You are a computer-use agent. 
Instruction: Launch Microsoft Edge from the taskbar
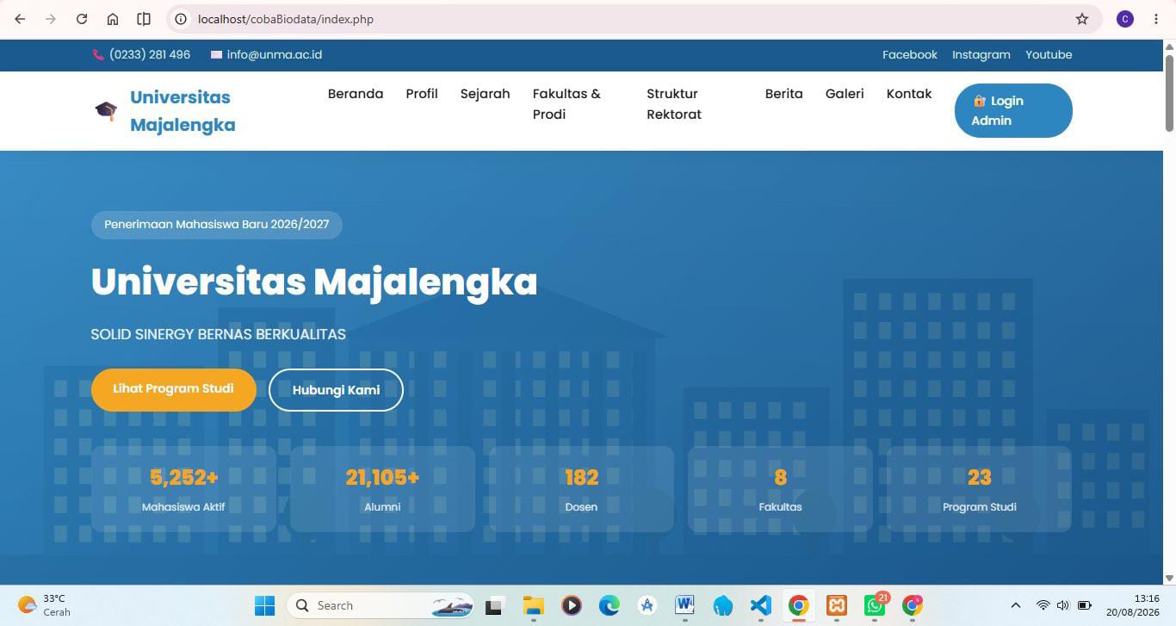coord(609,605)
